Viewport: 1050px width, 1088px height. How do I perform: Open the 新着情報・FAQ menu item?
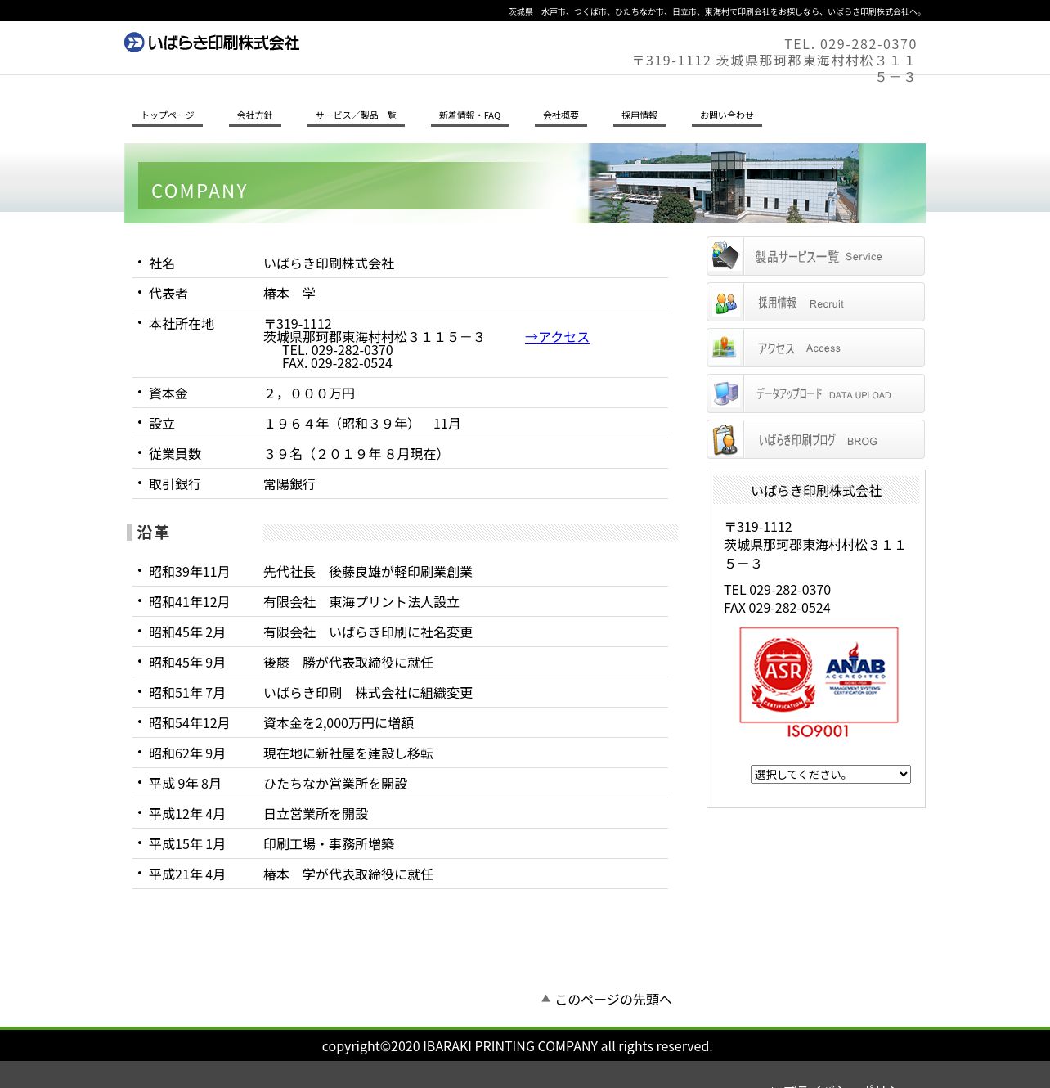coord(469,115)
